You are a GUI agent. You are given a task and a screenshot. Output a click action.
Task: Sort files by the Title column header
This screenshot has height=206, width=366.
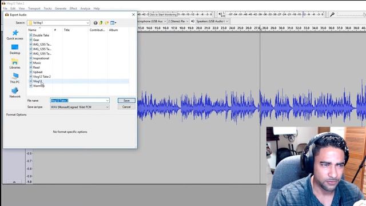pyautogui.click(x=67, y=30)
